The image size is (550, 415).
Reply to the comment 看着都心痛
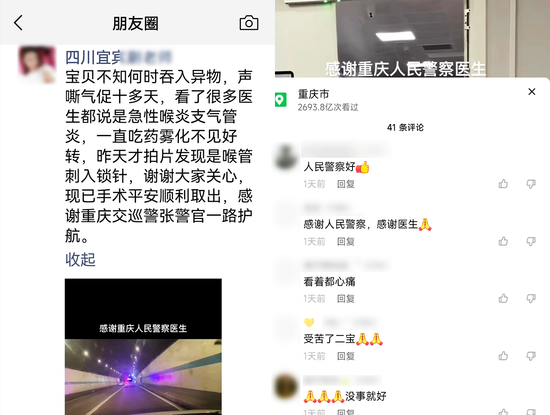coord(346,299)
